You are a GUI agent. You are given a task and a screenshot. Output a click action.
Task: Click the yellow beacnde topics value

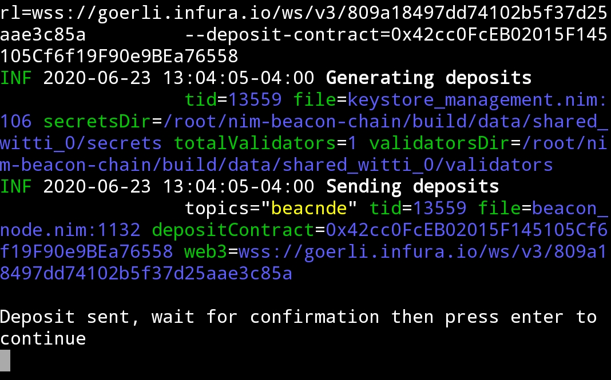tap(309, 209)
